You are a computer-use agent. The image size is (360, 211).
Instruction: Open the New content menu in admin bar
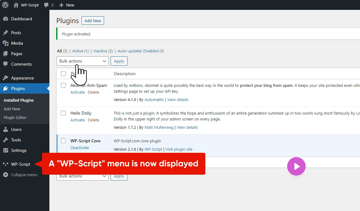coord(67,5)
